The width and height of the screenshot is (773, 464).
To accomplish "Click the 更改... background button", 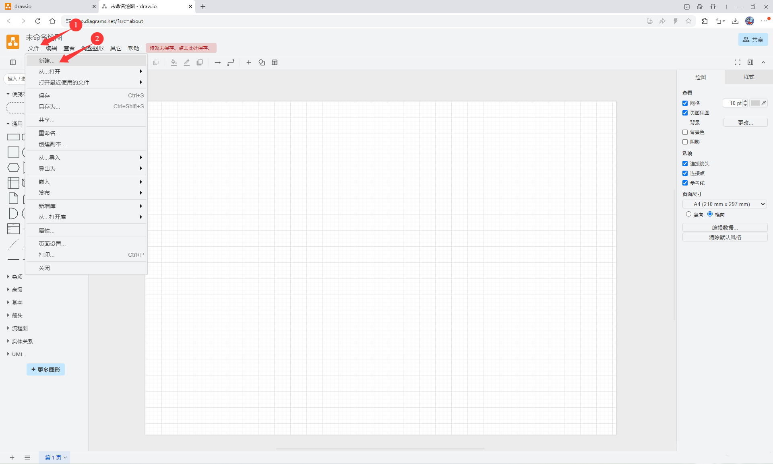I will pos(745,122).
